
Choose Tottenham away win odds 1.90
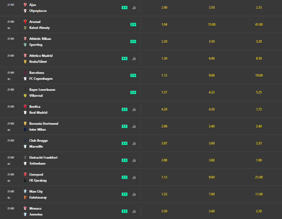click(x=259, y=160)
